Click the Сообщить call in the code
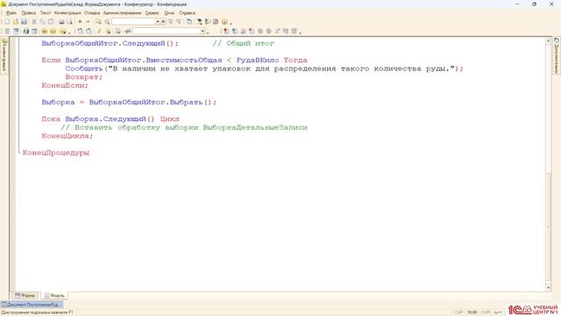Screen dimensions: 561x316 coord(84,68)
